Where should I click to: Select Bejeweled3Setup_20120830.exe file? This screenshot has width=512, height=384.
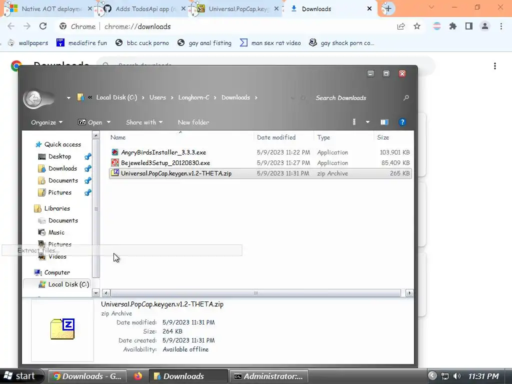pos(260,163)
